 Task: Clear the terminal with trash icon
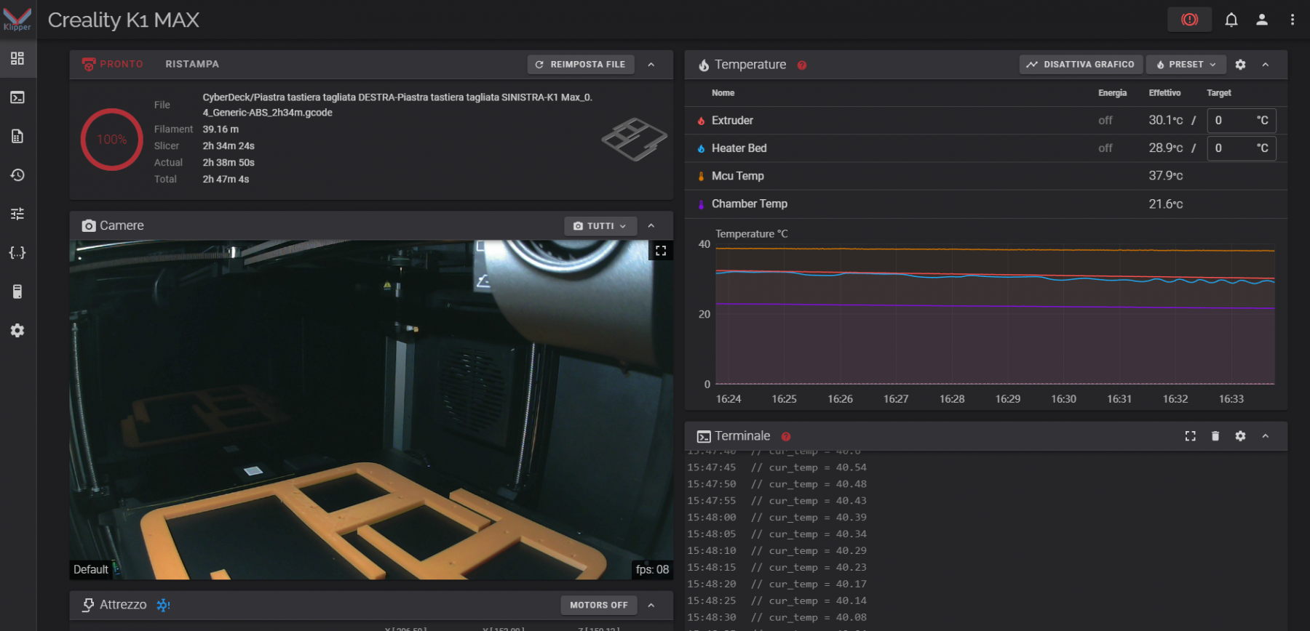[1215, 436]
